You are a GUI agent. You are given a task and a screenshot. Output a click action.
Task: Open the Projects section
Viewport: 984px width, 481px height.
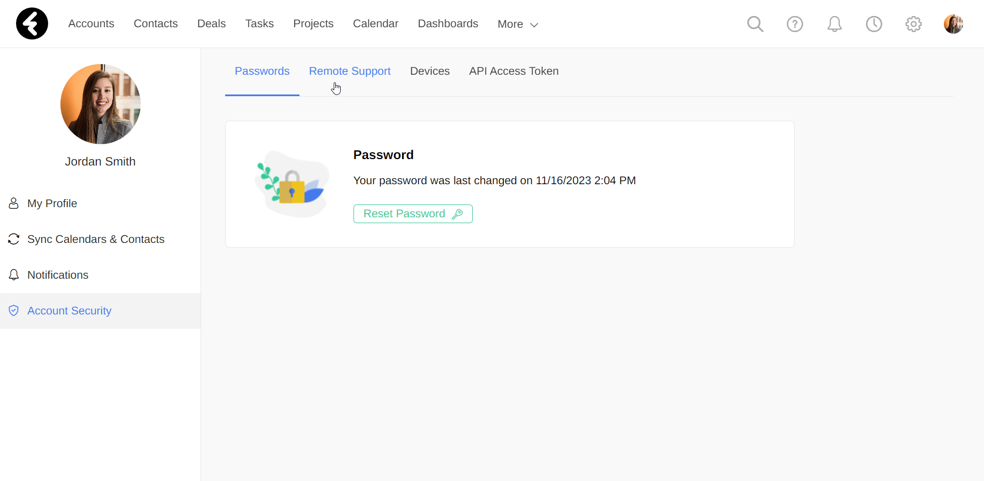(313, 23)
